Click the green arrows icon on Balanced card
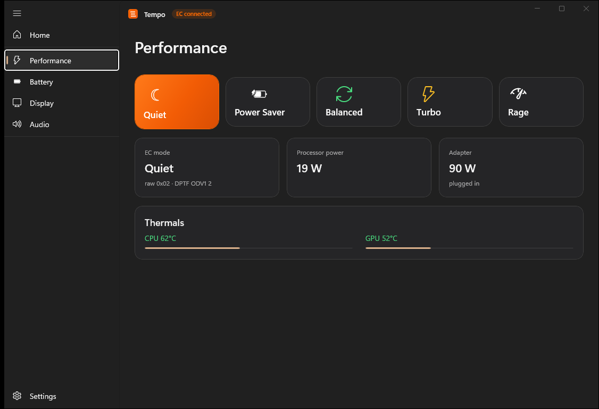599x409 pixels. click(344, 94)
